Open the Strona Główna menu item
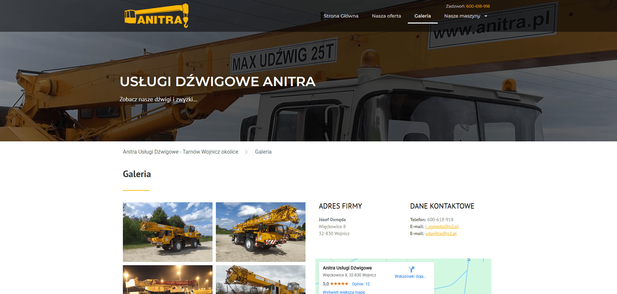617x294 pixels. tap(341, 16)
